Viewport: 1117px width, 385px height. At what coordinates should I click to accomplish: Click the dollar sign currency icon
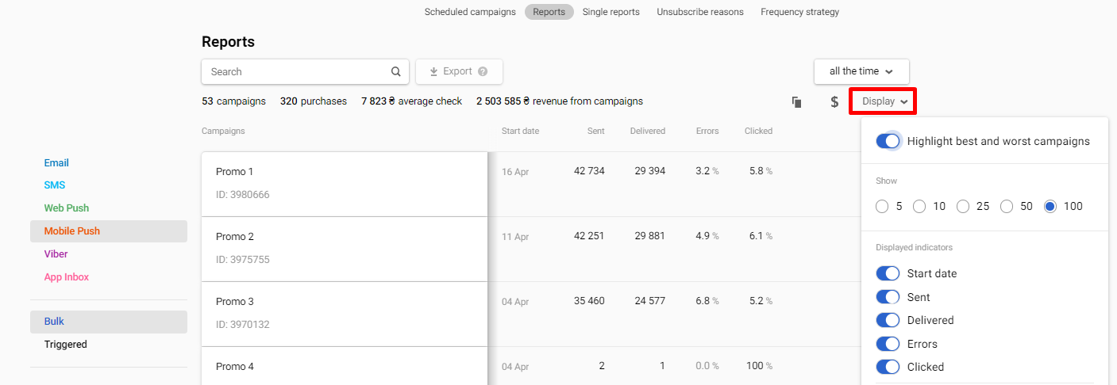[834, 102]
